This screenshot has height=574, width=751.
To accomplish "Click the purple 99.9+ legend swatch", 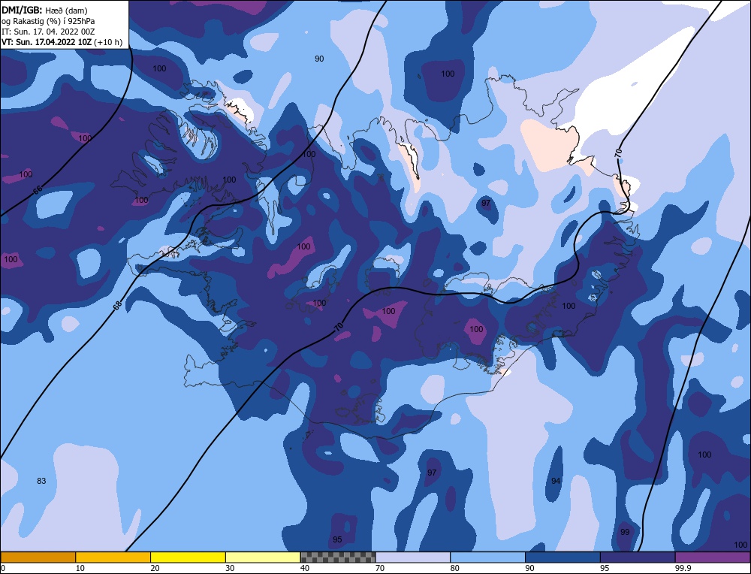I will 713,557.
